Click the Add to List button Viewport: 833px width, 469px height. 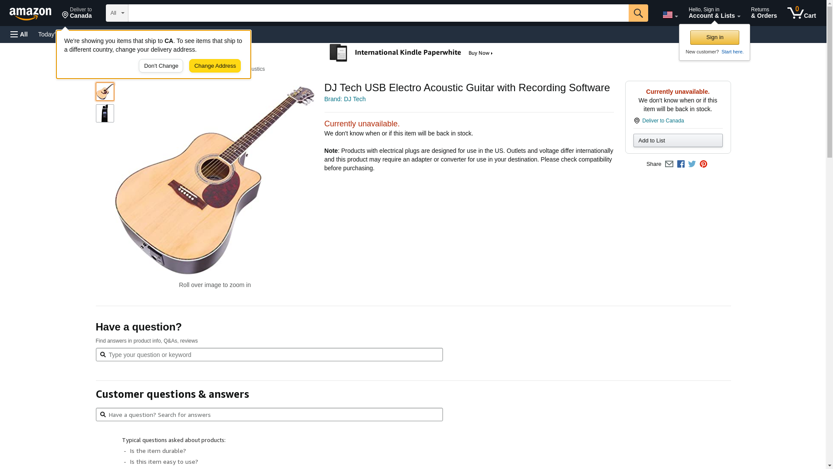coord(678,141)
